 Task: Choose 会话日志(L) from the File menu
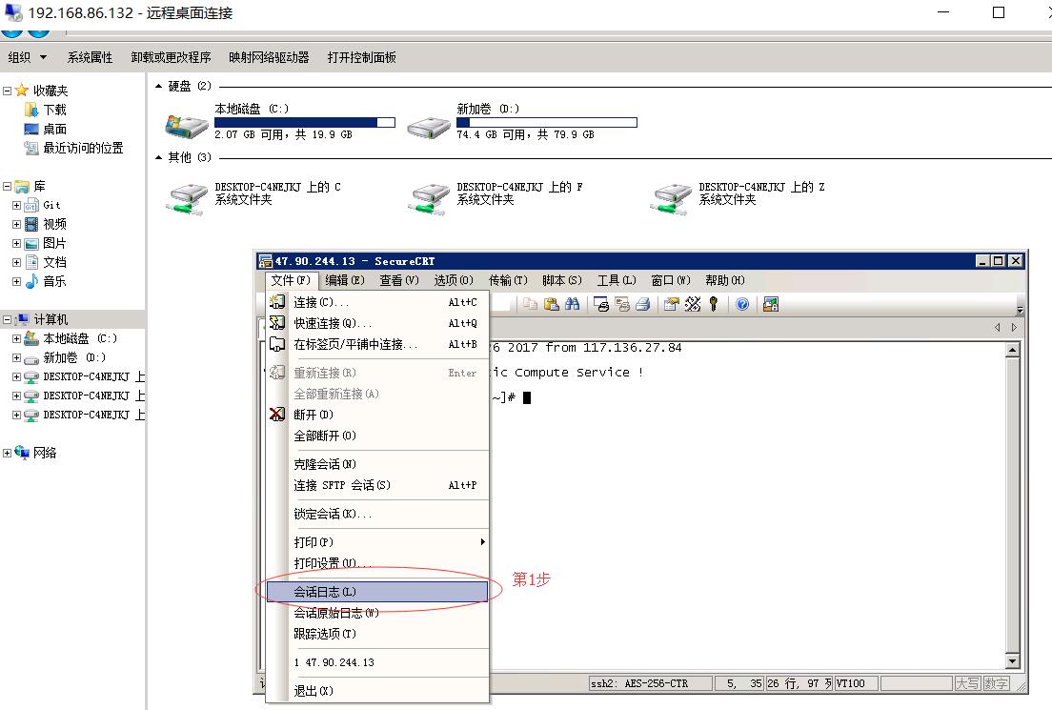tap(377, 592)
